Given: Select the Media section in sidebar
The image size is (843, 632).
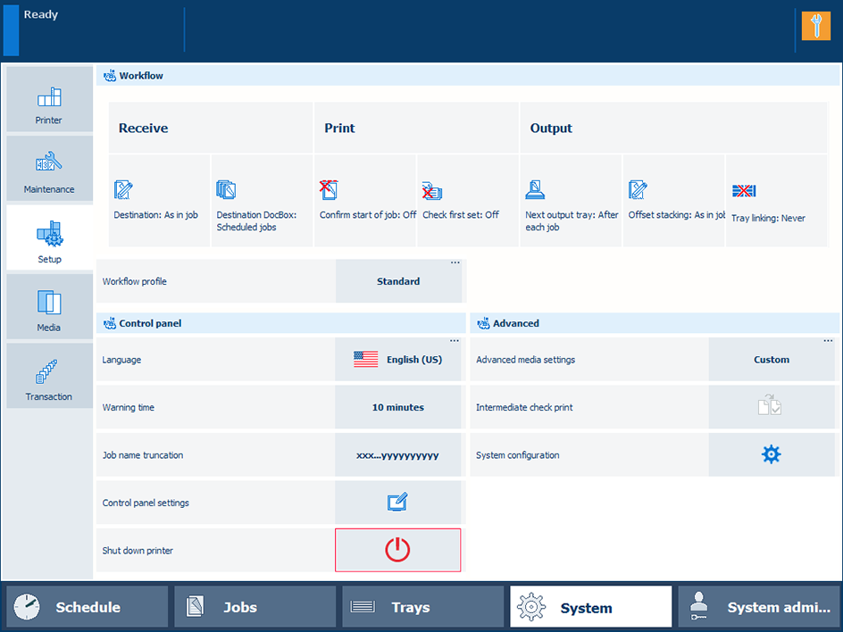Looking at the screenshot, I should 49,307.
